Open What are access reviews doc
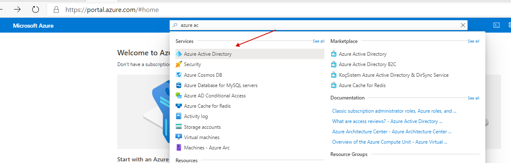 pyautogui.click(x=387, y=121)
